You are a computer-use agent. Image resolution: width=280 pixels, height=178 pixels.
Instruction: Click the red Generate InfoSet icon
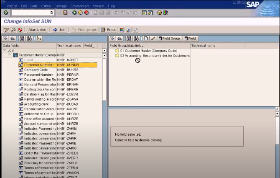pos(20,30)
